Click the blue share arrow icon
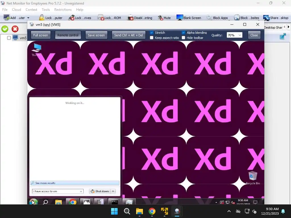The height and width of the screenshot is (218, 291). click(x=283, y=36)
